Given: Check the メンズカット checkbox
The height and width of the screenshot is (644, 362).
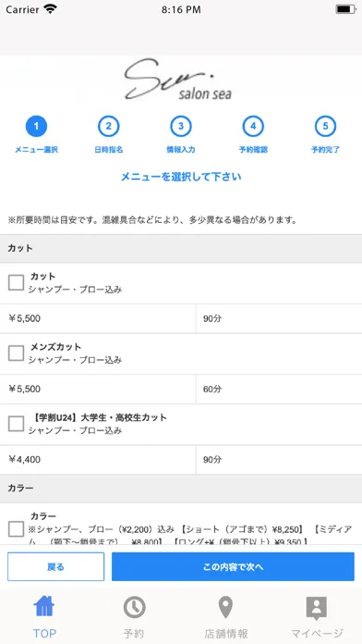Looking at the screenshot, I should pyautogui.click(x=16, y=353).
